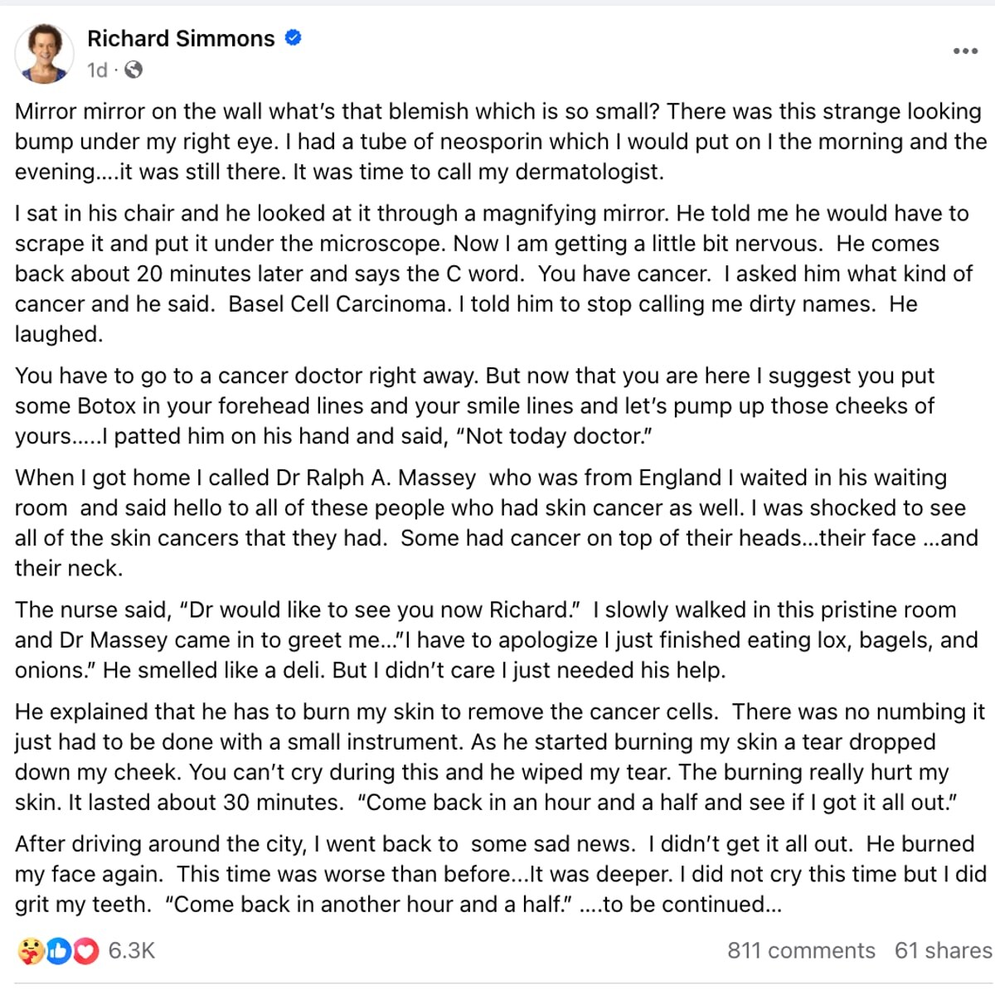
Task: Click the Care hug reaction emoji
Action: (x=31, y=951)
